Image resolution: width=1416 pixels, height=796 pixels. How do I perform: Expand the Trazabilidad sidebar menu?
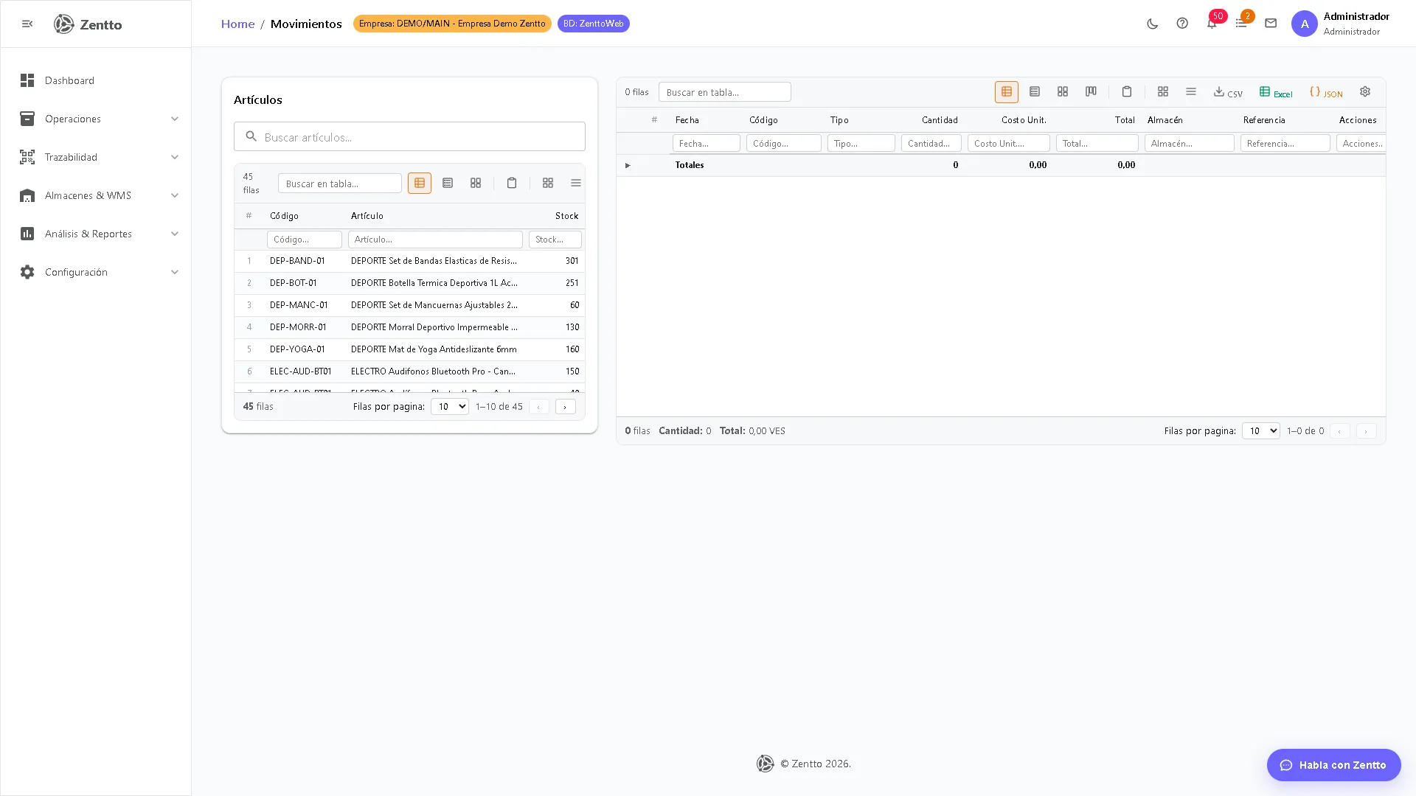point(96,157)
